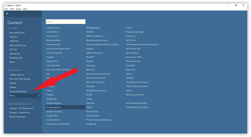Viewport: 251px width, 137px height.
Task: Select Amazon EMR Hadoop Hive
Action: [58, 49]
